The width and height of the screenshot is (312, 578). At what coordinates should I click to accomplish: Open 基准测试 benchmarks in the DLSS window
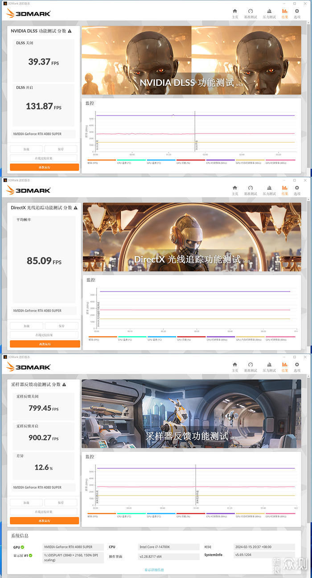(250, 13)
